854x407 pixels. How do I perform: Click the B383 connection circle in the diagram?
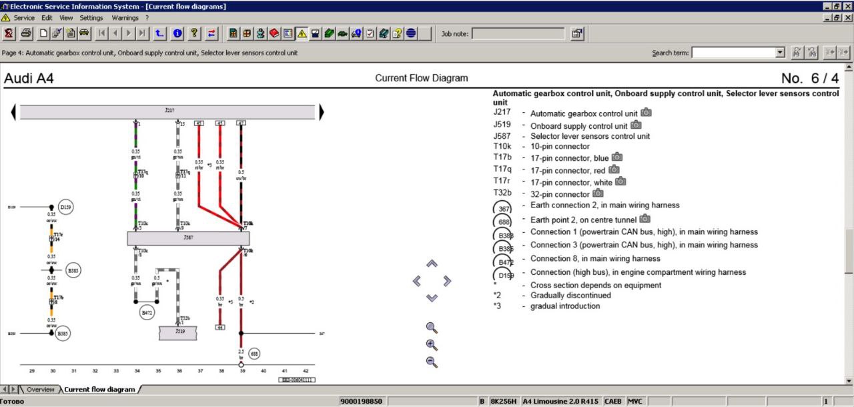(73, 271)
